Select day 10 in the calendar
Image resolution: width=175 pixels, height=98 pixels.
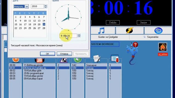[x=25, y=21]
